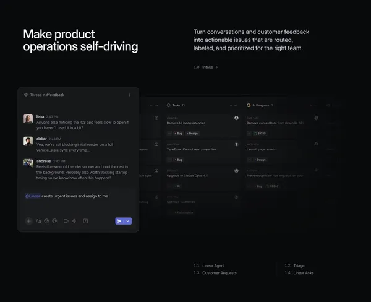The width and height of the screenshot is (371, 302).
Task: Send the message with the purple arrow button
Action: pyautogui.click(x=119, y=221)
